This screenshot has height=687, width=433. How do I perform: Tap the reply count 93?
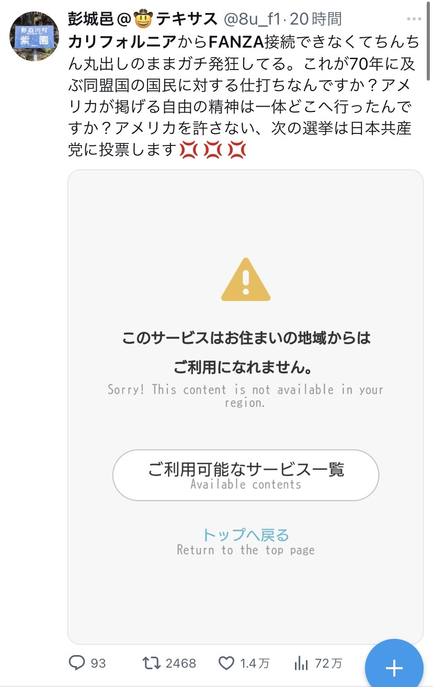(98, 663)
